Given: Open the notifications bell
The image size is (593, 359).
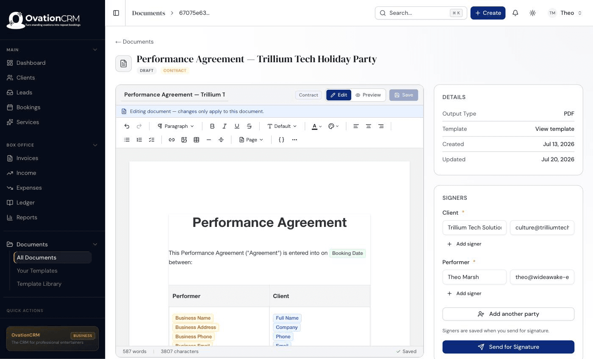Looking at the screenshot, I should pos(515,13).
